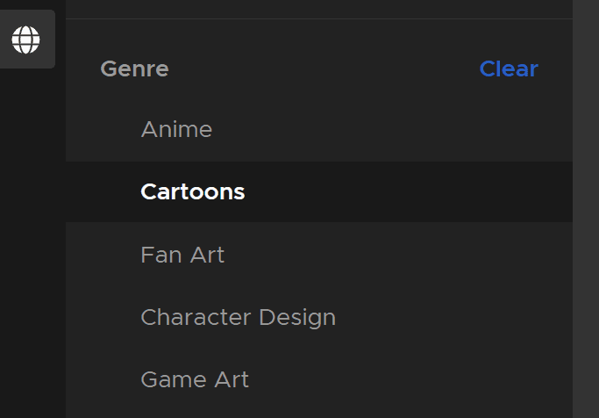This screenshot has width=599, height=418.
Task: Collapse the Genre filter section
Action: pos(134,68)
